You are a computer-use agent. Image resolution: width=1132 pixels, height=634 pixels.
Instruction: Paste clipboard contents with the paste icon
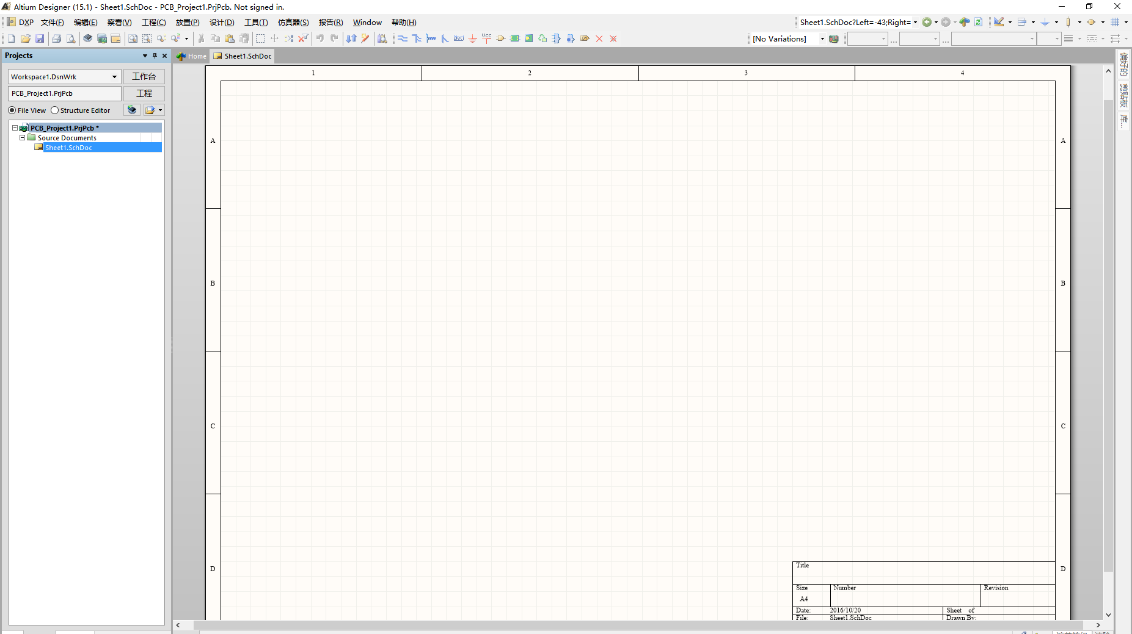point(230,38)
